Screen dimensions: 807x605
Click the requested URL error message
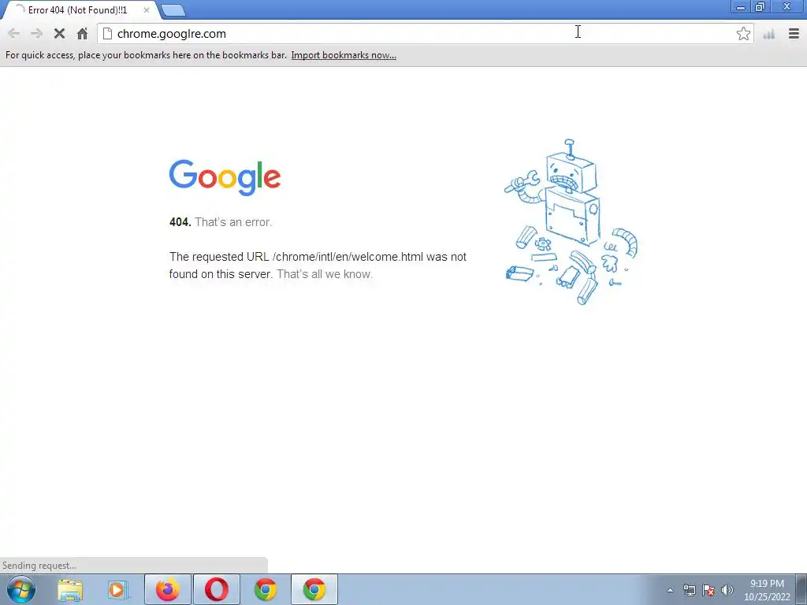point(318,265)
